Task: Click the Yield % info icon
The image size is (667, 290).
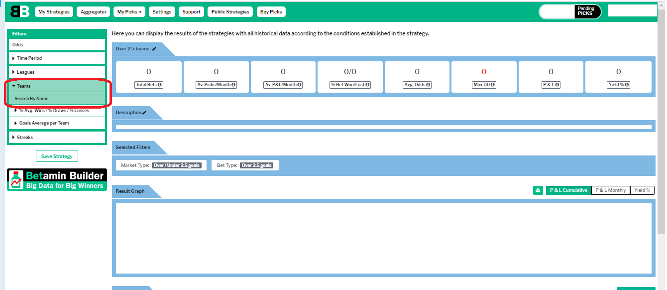Action: coord(627,85)
